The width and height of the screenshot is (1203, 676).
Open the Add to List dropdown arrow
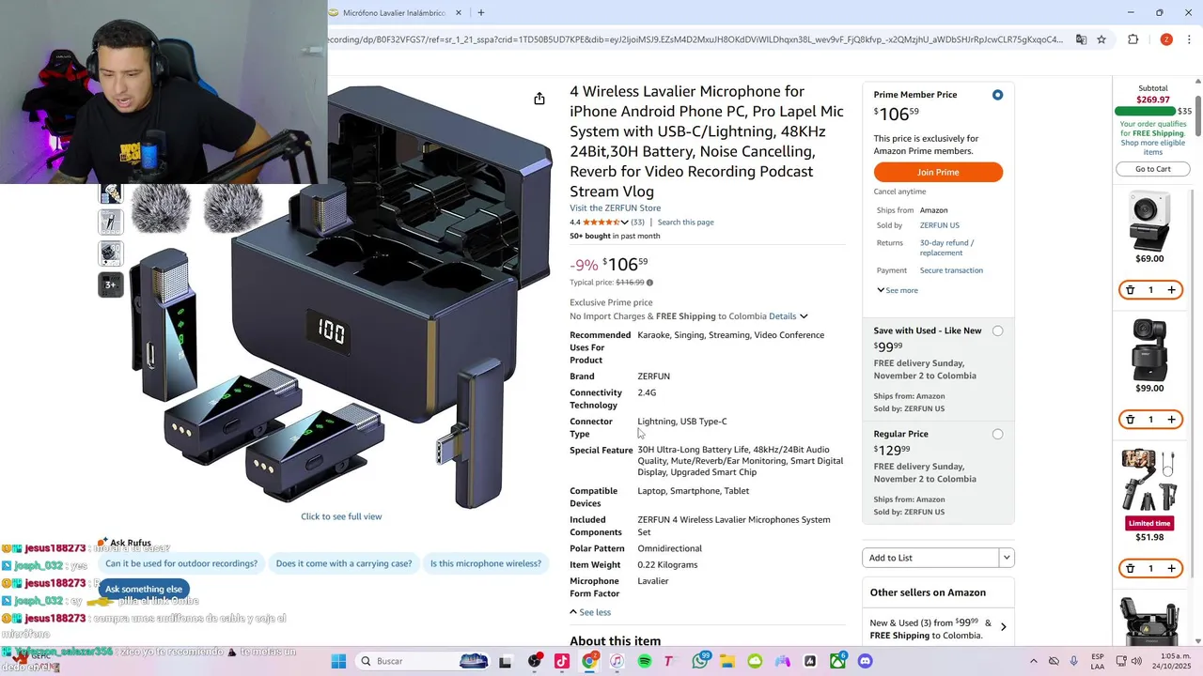point(1006,558)
